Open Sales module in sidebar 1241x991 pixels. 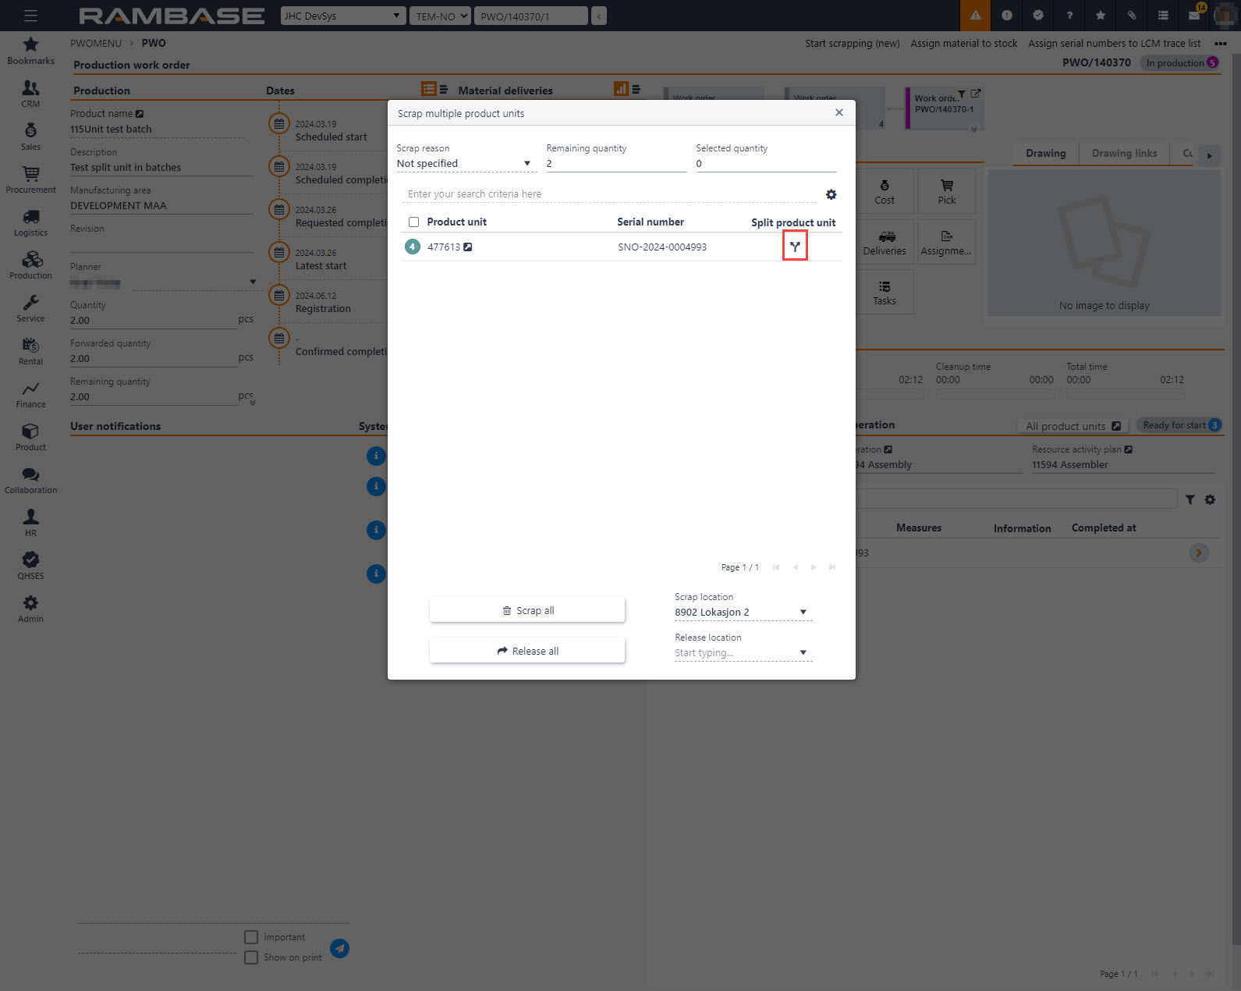(x=30, y=137)
